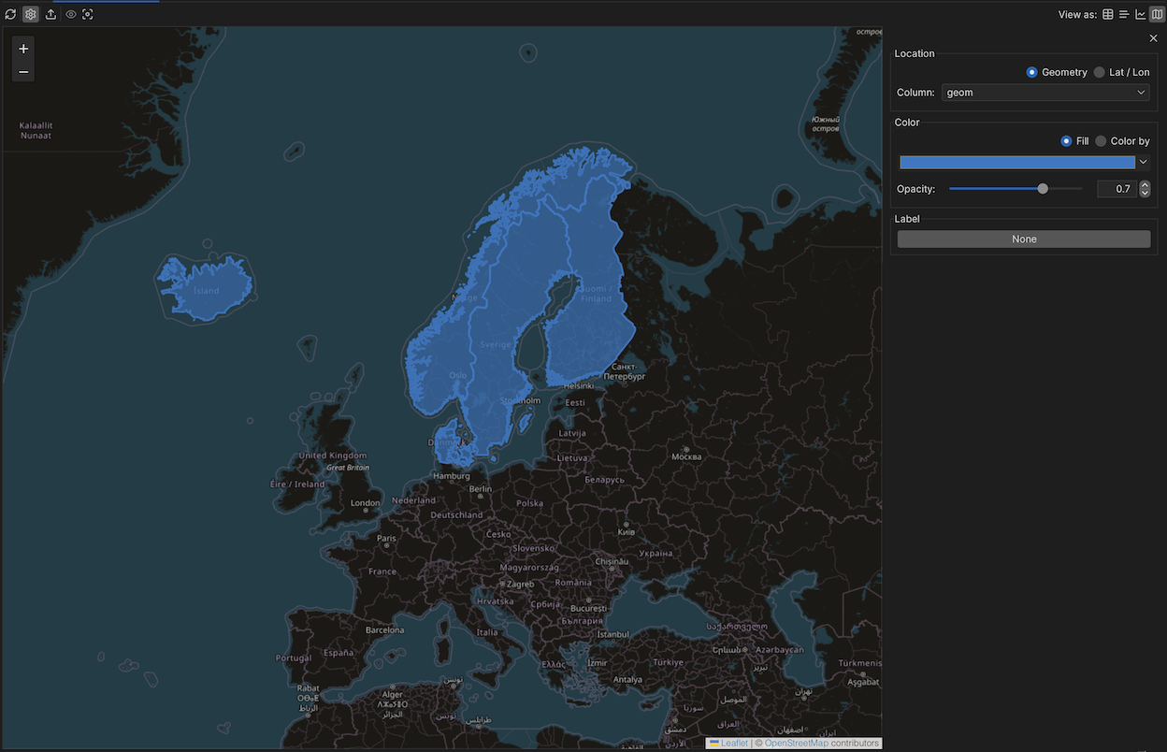Click the Berlin label on the map

click(481, 489)
